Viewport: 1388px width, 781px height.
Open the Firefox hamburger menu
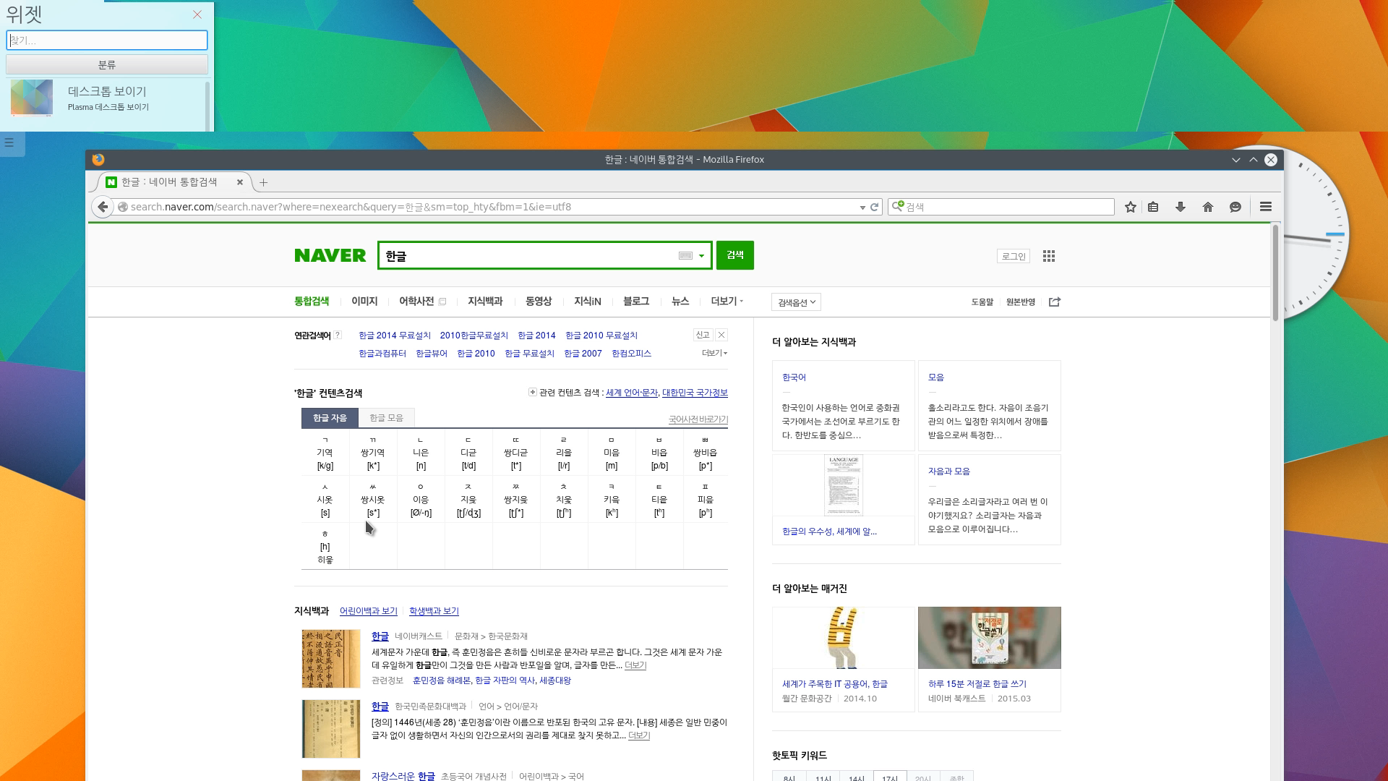1266,207
